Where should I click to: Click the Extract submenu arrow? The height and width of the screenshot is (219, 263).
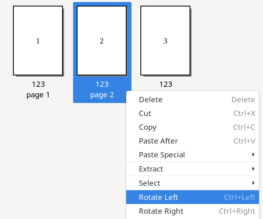(253, 169)
